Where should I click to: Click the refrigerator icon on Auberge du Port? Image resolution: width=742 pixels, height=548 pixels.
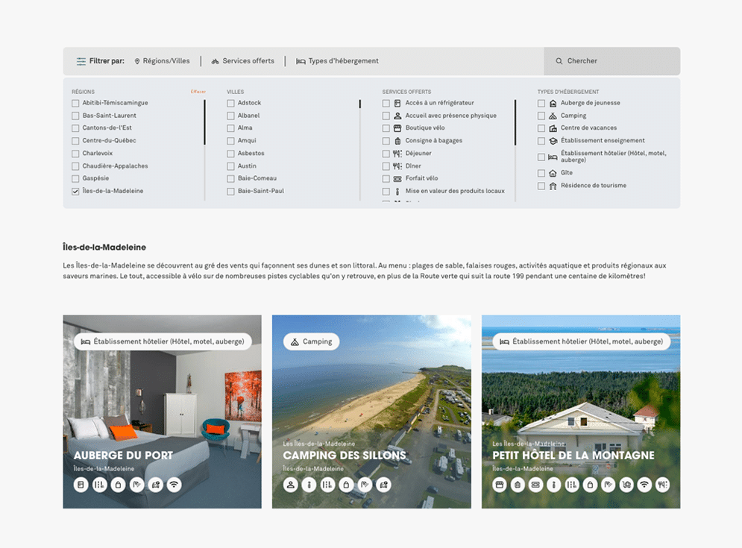coord(81,485)
